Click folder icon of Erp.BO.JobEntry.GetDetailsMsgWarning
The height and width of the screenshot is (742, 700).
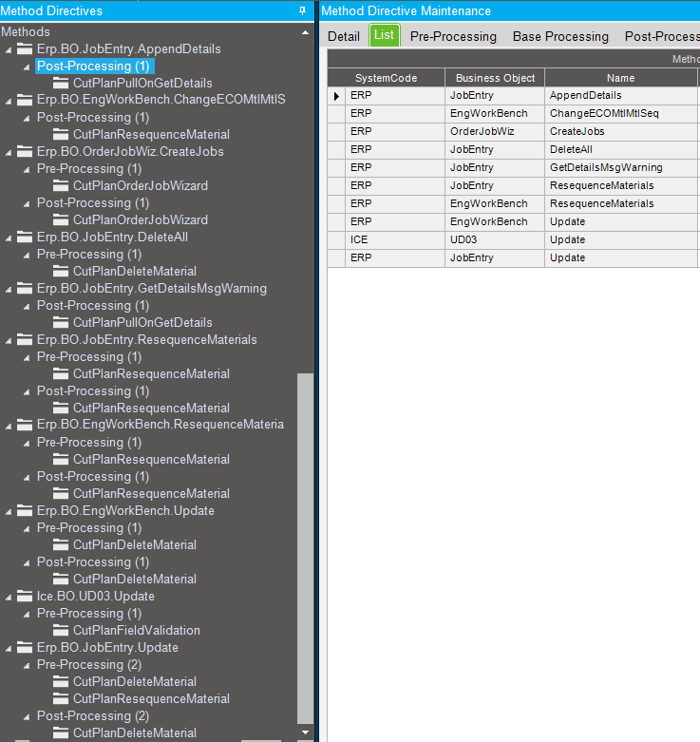tap(25, 288)
